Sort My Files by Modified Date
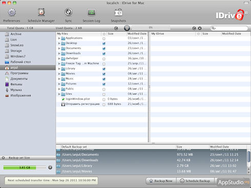The image size is (251, 188). (x=137, y=34)
